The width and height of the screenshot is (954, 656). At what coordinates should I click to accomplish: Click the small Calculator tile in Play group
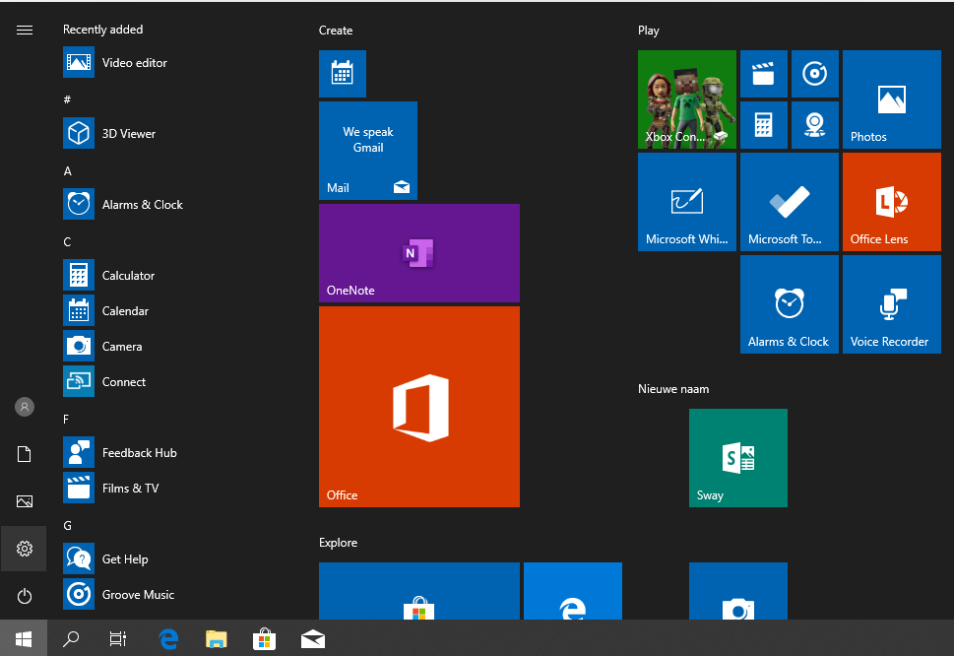click(x=764, y=125)
